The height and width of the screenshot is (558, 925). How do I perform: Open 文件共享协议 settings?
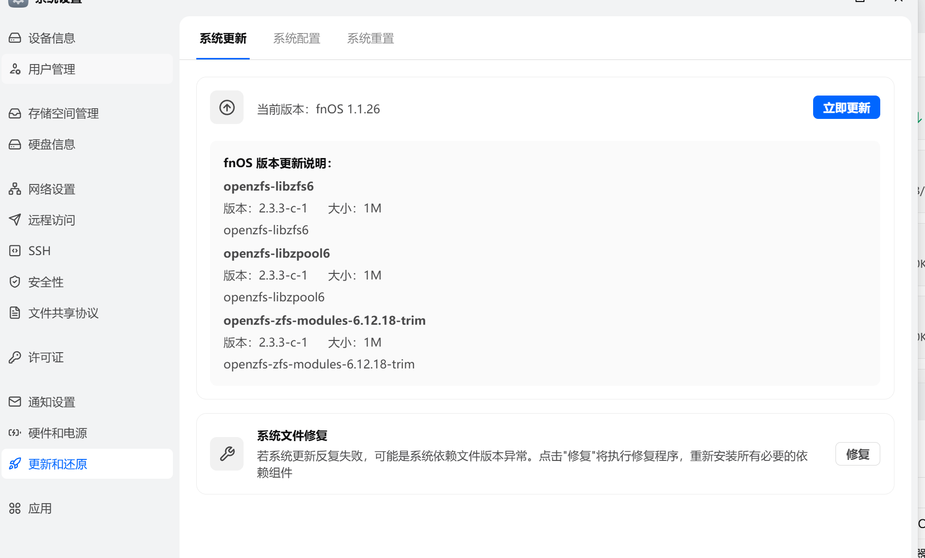87,313
